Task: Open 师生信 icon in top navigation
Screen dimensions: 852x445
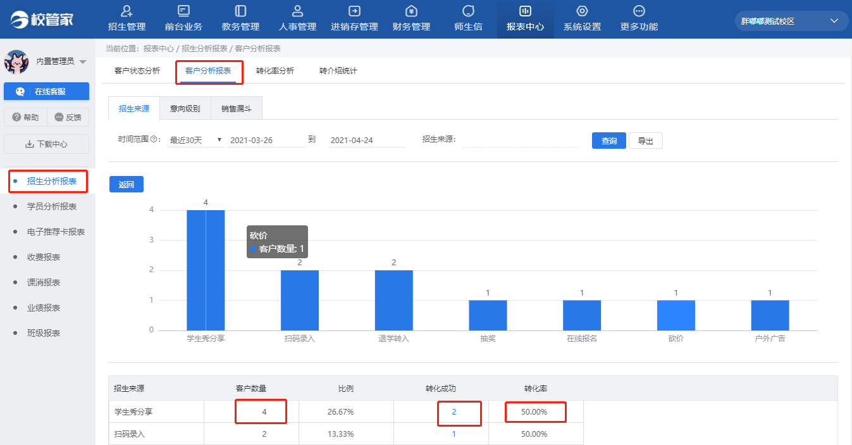Action: 468,11
